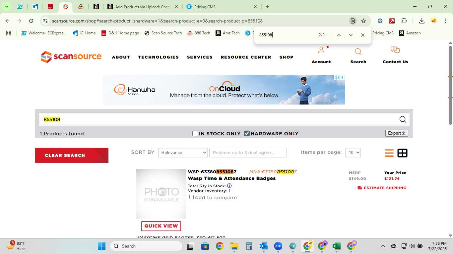The width and height of the screenshot is (453, 254).
Task: Open Outlook from the taskbar
Action: click(264, 246)
